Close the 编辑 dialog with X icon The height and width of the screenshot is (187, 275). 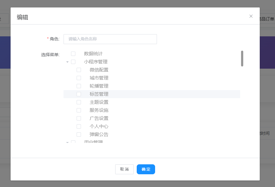point(251,16)
